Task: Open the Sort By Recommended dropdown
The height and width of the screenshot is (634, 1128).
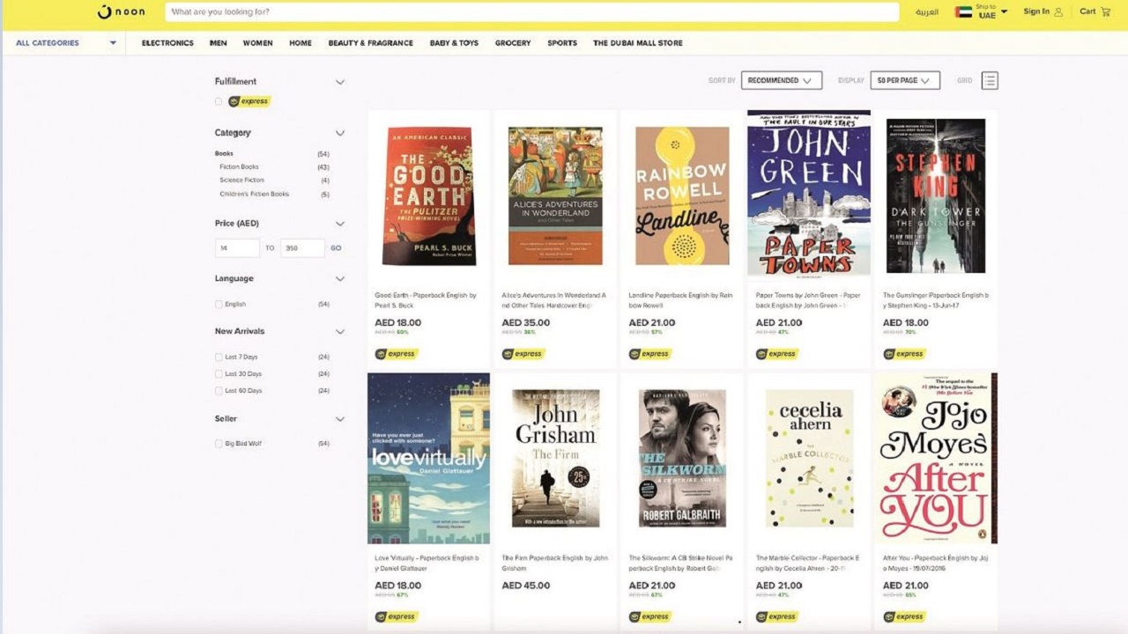Action: point(781,80)
